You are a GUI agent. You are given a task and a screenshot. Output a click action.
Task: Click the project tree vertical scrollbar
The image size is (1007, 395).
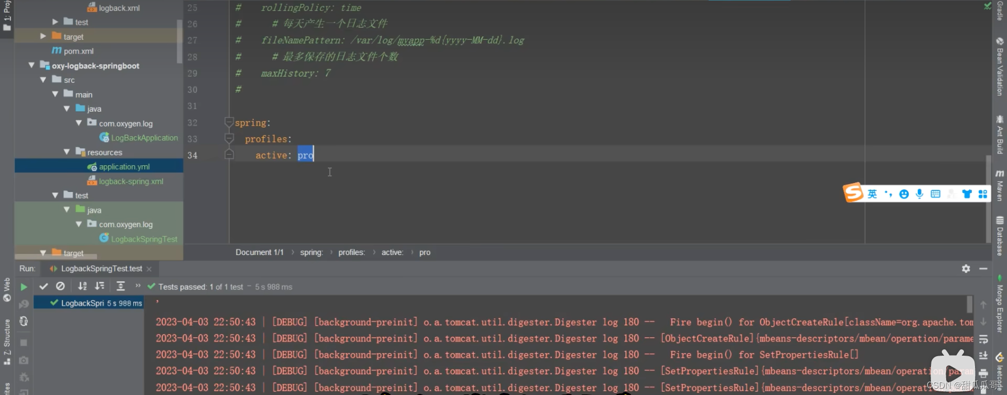(180, 41)
